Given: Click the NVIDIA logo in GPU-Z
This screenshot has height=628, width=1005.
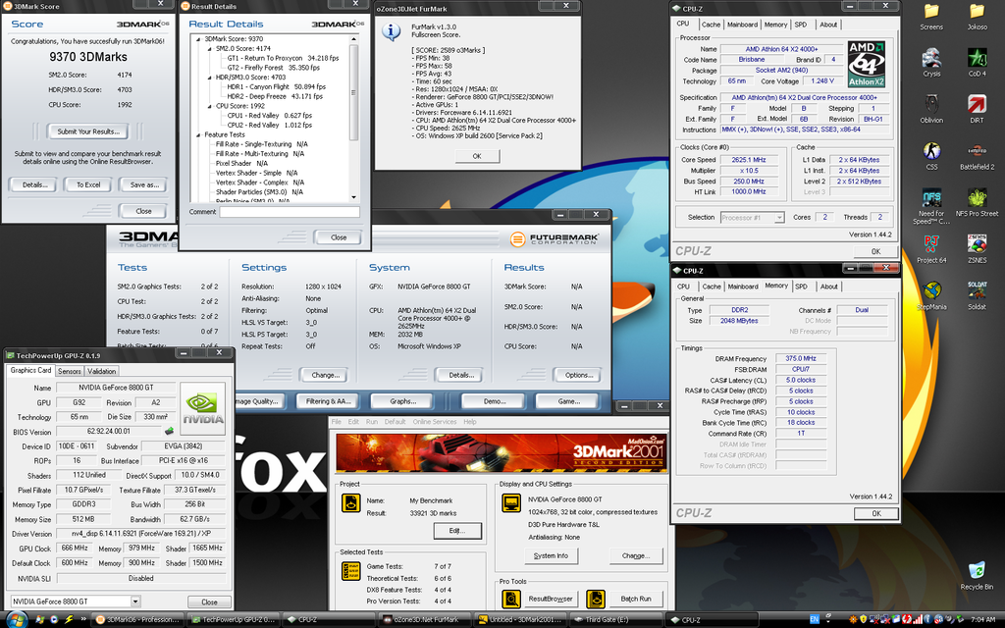Looking at the screenshot, I should click(x=202, y=408).
